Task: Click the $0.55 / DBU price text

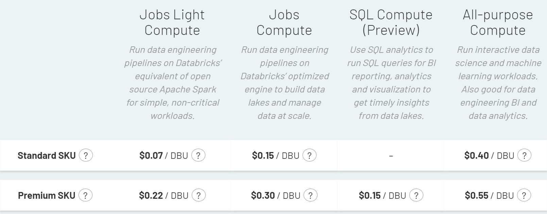Action: [490, 195]
